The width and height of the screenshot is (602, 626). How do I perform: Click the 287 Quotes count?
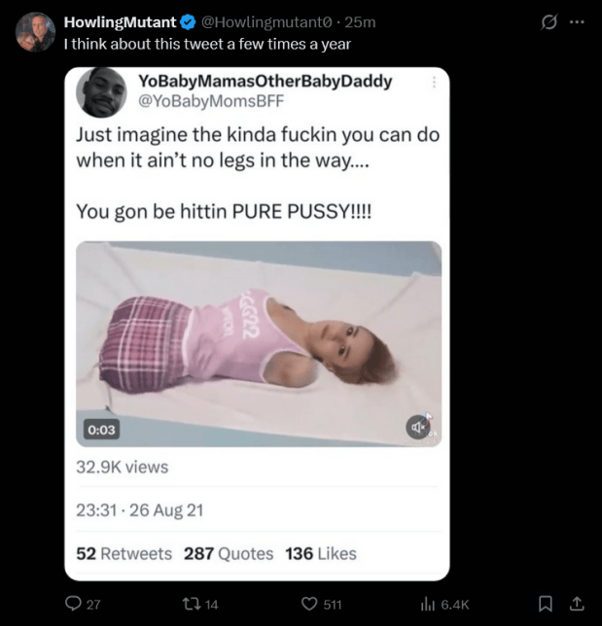pyautogui.click(x=229, y=553)
